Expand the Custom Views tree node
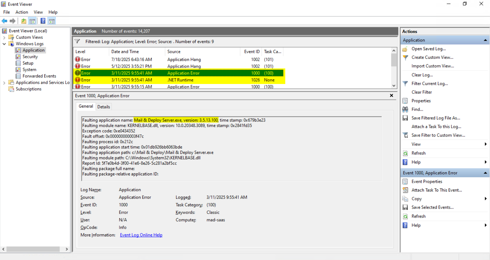The width and height of the screenshot is (490, 260). point(4,37)
